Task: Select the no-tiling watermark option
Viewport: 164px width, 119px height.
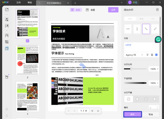Action: (x=128, y=99)
